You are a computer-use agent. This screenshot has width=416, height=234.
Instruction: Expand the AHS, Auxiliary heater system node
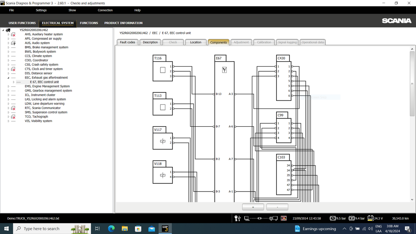(x=9, y=34)
